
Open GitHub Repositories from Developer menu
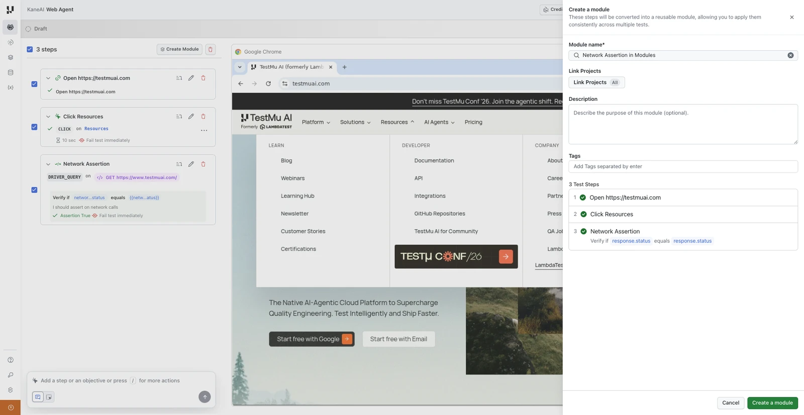point(440,213)
